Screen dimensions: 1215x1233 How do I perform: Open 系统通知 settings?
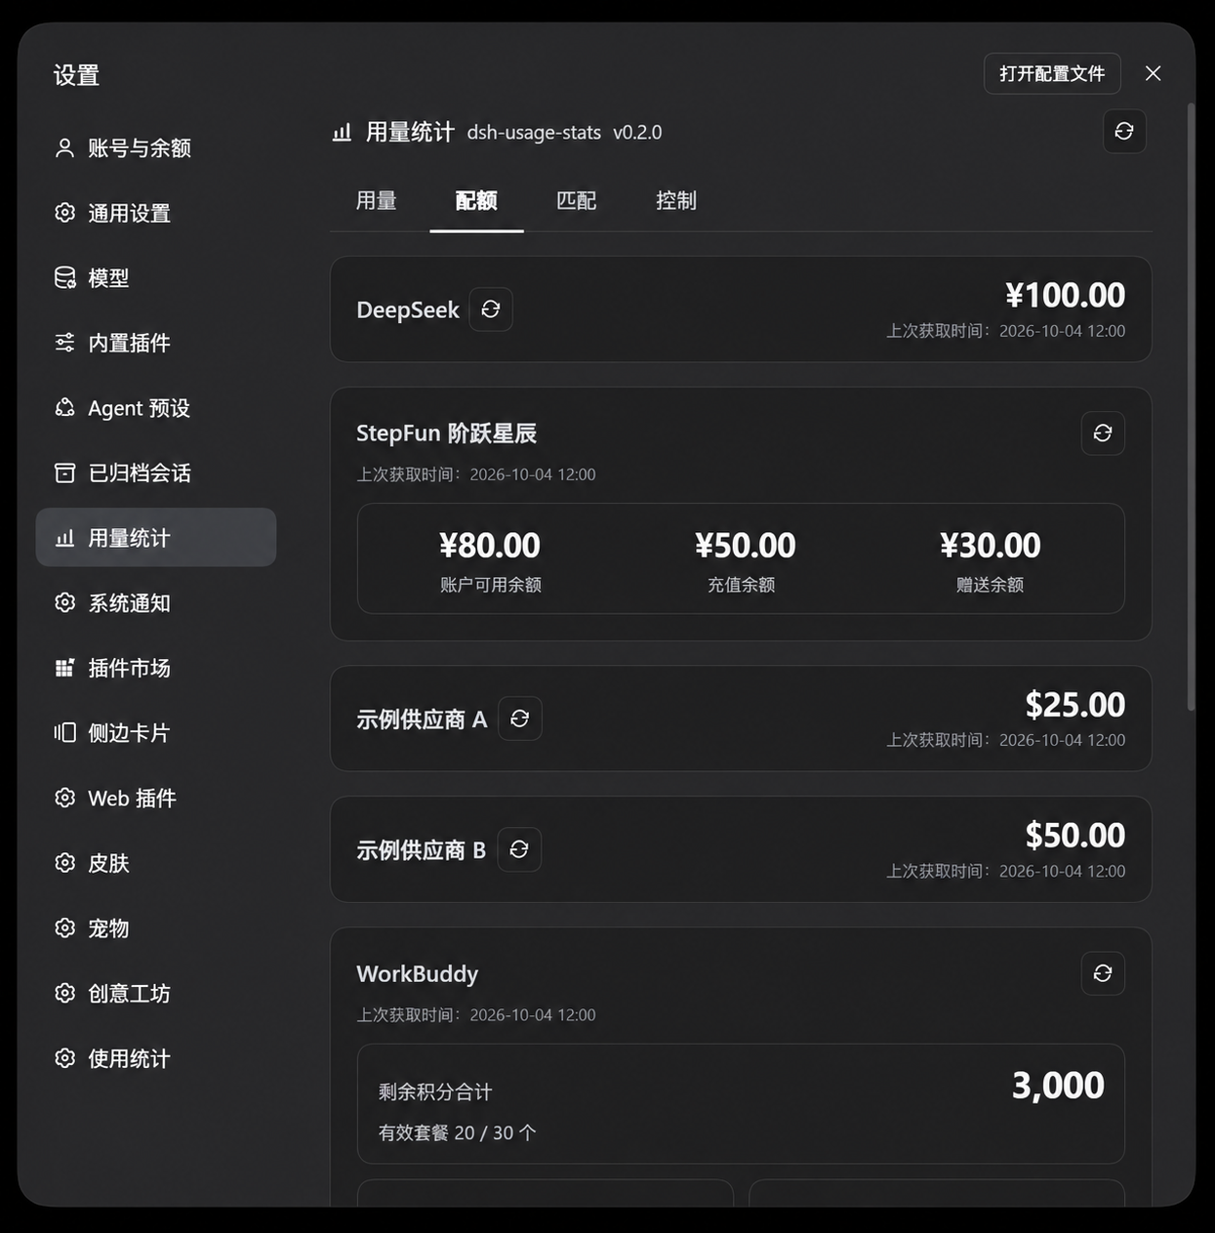click(x=156, y=602)
